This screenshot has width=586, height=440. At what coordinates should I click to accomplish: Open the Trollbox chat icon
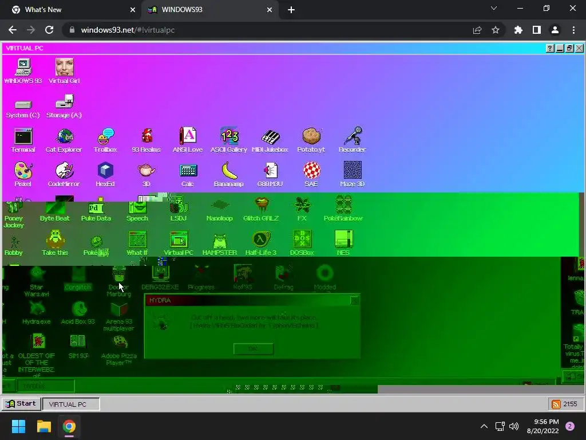tap(105, 141)
